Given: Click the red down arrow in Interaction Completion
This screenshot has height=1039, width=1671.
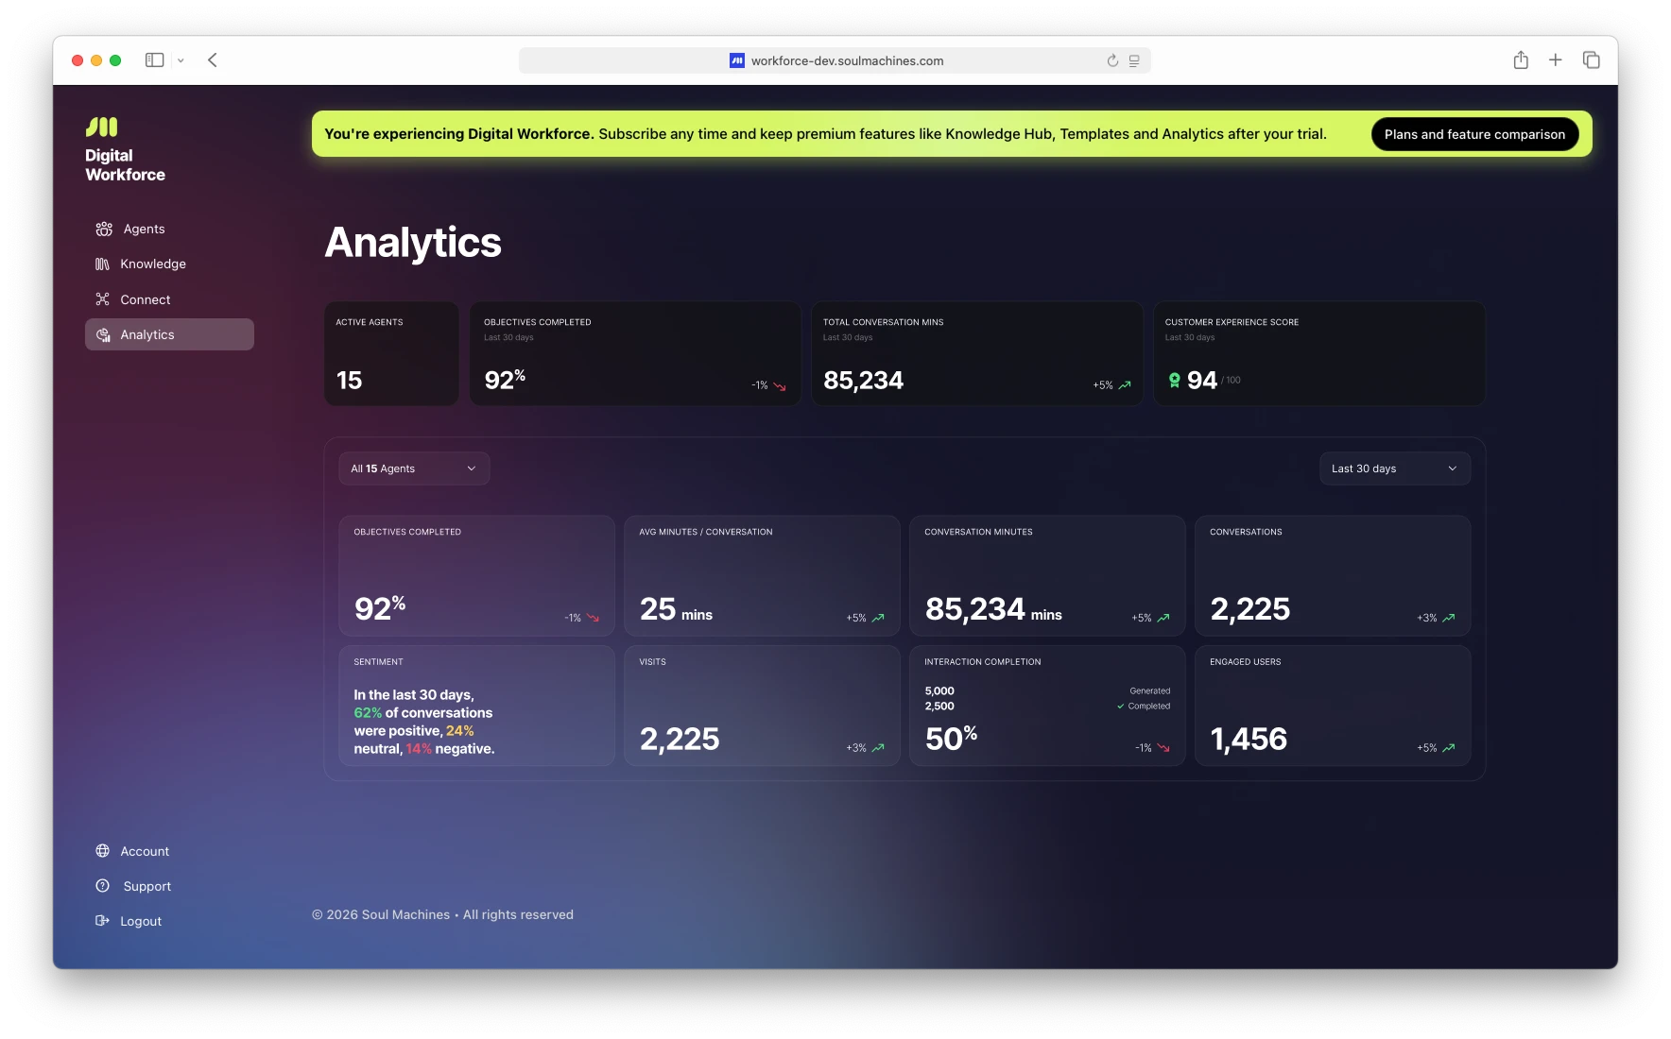Looking at the screenshot, I should pos(1163,748).
